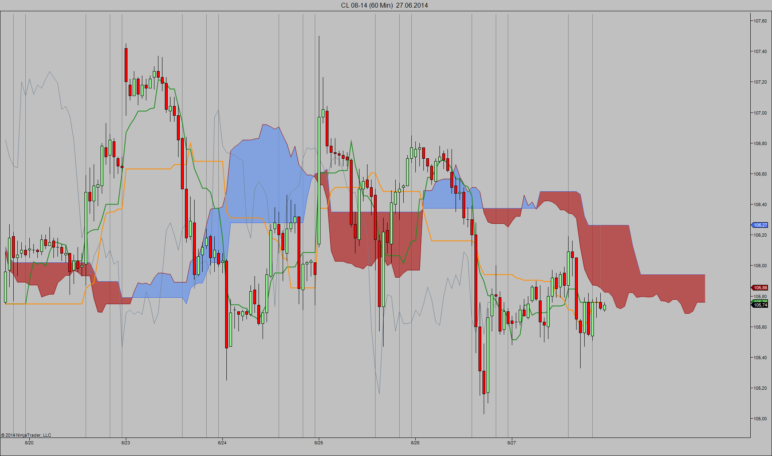Screen dimensions: 772x456
Task: Click the 106,40 price axis label
Action: (760, 204)
